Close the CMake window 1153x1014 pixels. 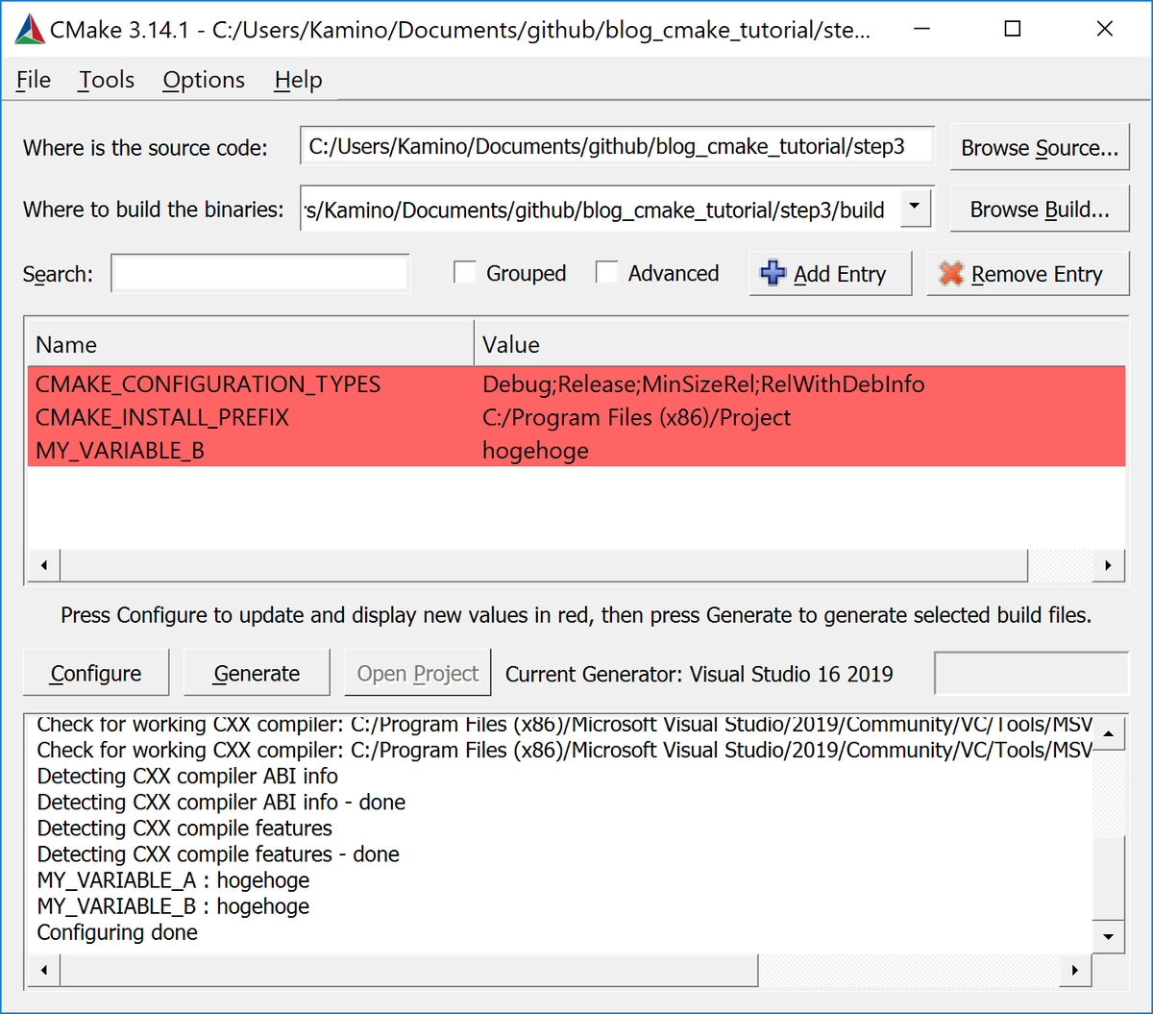(1105, 29)
